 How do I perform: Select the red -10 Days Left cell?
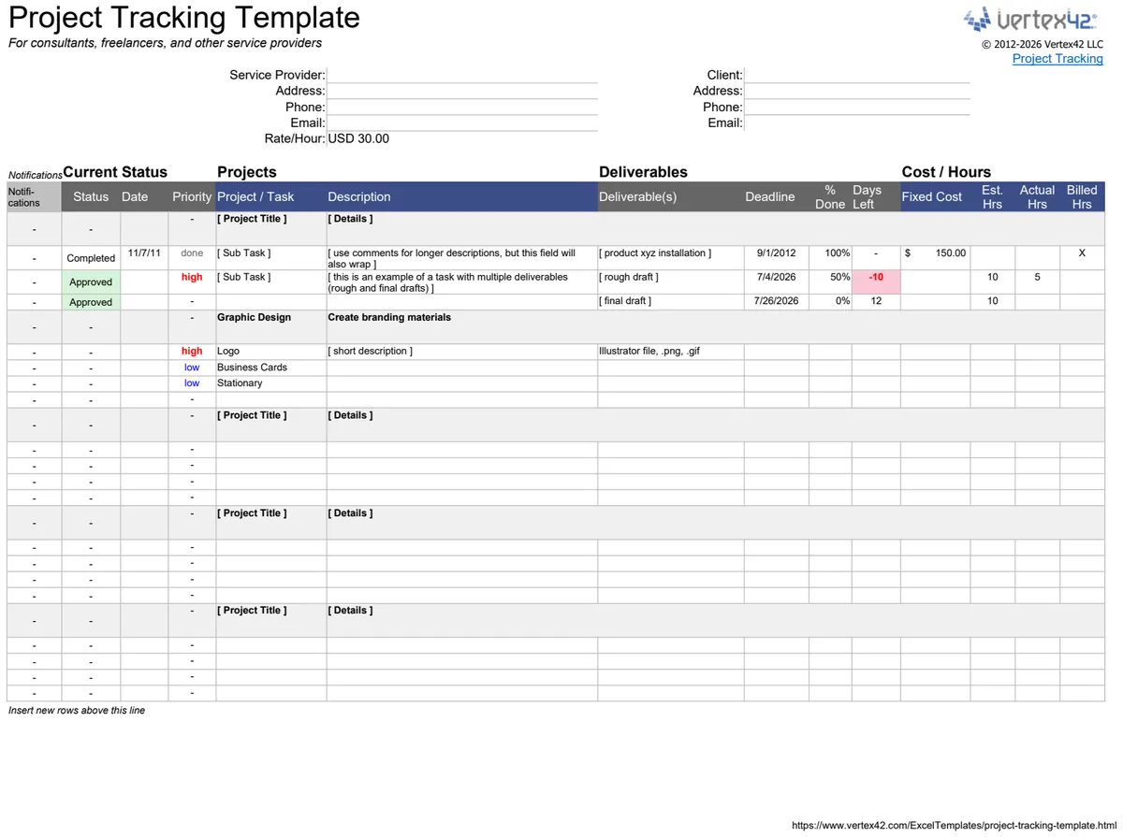pyautogui.click(x=876, y=281)
